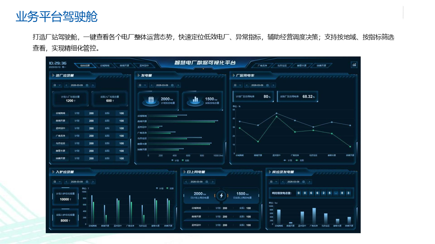Toggle 计划 legend in 发电量 chart
Screen dimensions: 435x244
pyautogui.click(x=175, y=161)
